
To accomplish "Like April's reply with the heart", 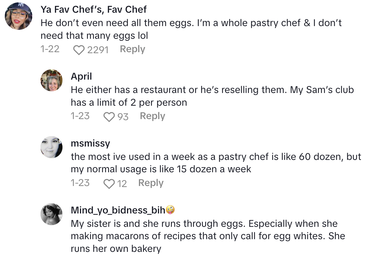I will pyautogui.click(x=109, y=117).
